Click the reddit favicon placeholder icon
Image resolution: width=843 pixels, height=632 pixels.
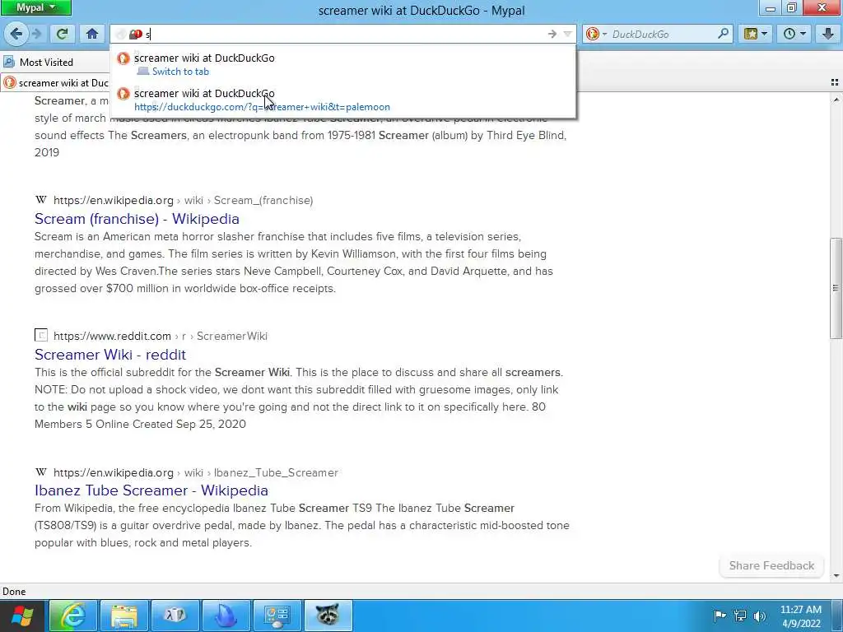coord(41,336)
